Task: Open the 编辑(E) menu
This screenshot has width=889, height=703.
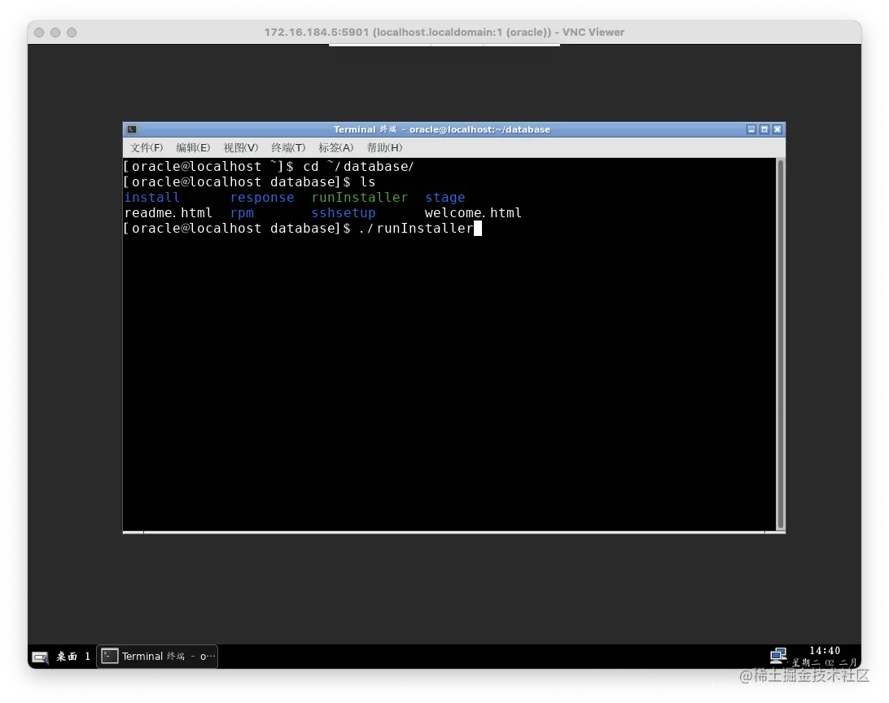Action: pyautogui.click(x=193, y=148)
